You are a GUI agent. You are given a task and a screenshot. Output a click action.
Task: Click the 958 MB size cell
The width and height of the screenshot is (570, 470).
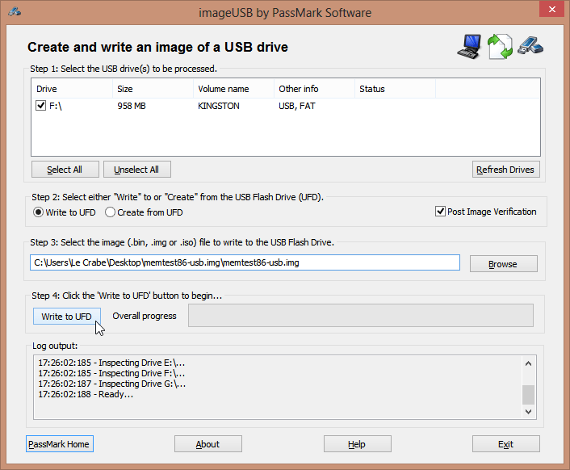[x=132, y=106]
